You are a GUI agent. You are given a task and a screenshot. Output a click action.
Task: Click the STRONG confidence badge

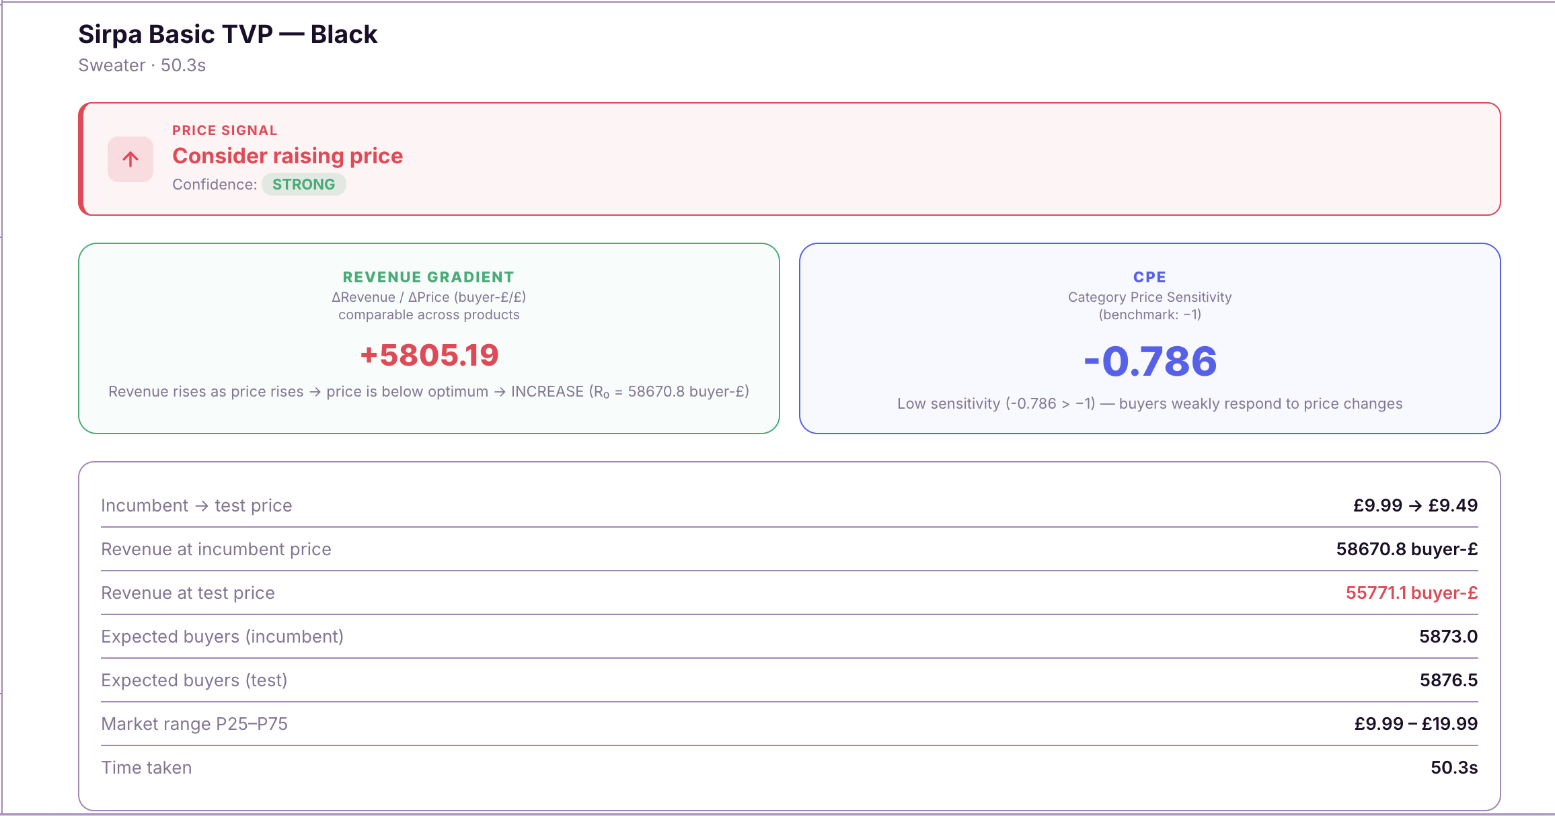pos(303,184)
